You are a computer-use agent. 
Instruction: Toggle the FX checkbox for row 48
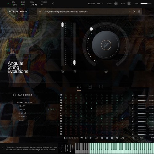[x=133, y=95]
